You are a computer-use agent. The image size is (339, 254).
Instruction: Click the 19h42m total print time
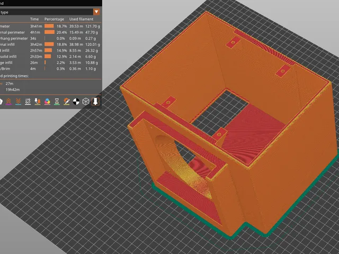tap(13, 89)
